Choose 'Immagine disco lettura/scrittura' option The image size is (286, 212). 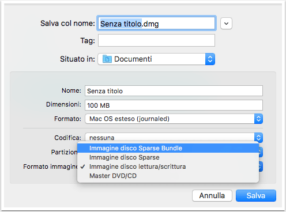(x=168, y=166)
